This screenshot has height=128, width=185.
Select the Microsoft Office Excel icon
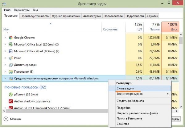pyautogui.click(x=11, y=44)
